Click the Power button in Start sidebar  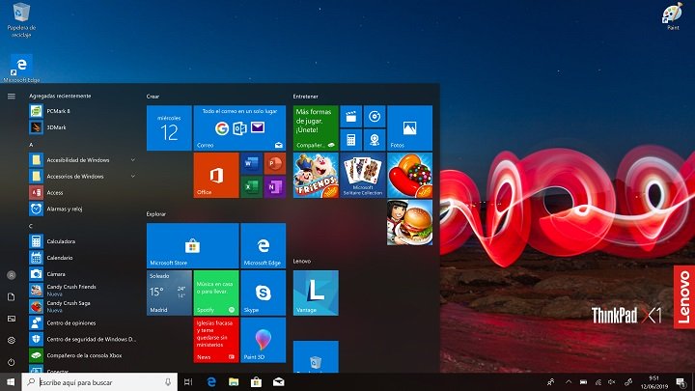12,362
